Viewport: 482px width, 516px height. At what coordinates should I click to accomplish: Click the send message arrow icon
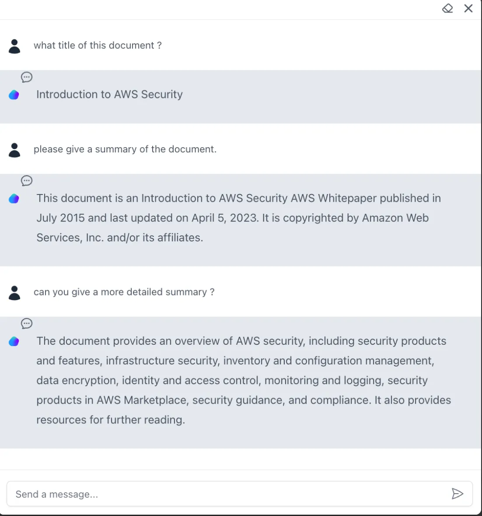[457, 494]
